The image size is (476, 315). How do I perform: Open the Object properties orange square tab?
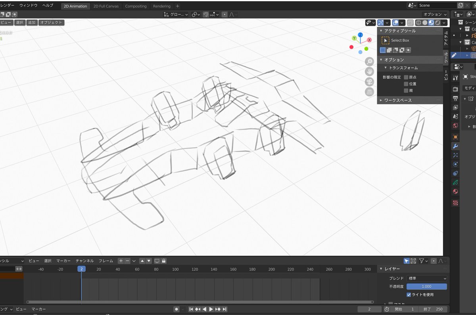455,137
